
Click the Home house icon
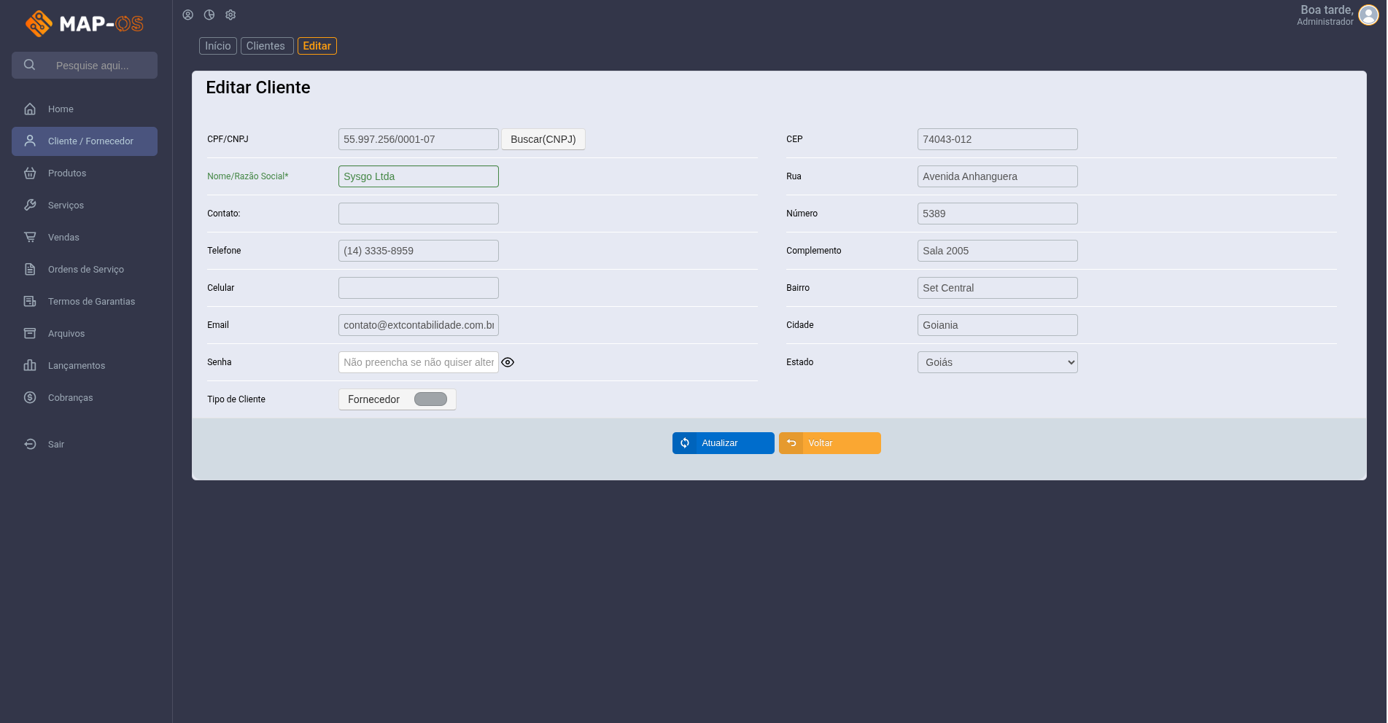30,109
